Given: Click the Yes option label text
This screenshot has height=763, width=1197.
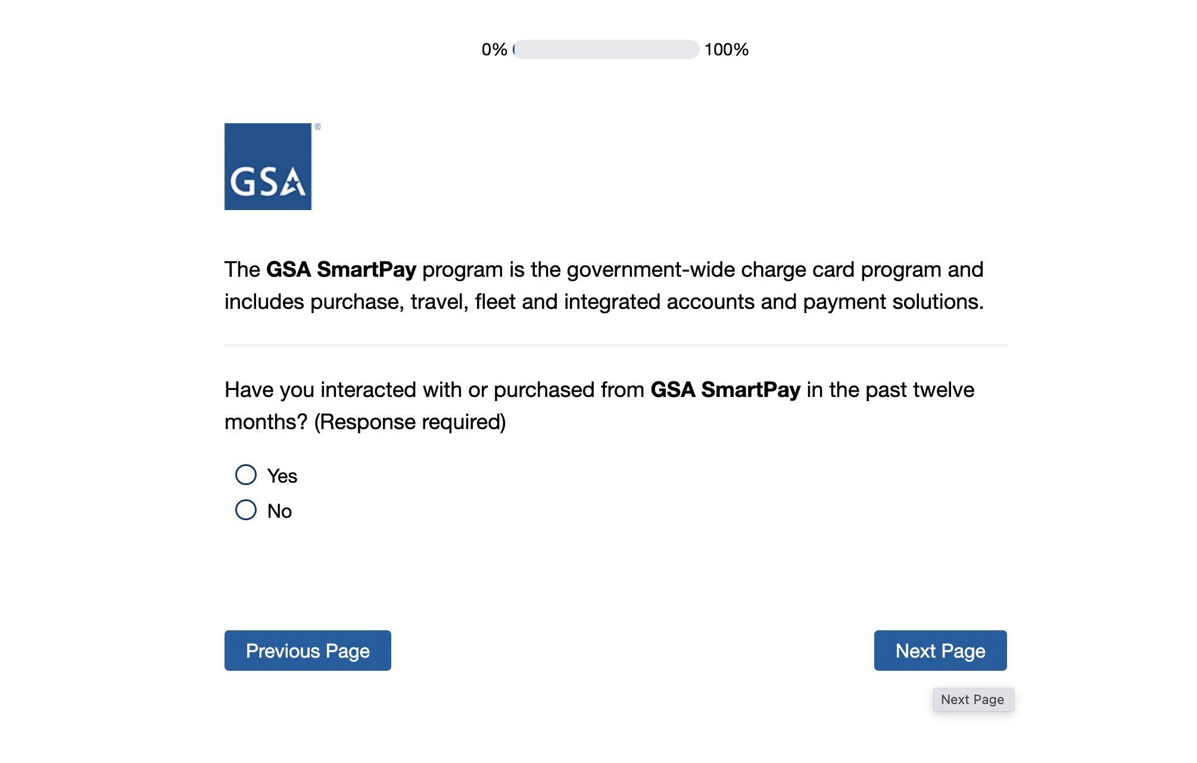Looking at the screenshot, I should 282,476.
